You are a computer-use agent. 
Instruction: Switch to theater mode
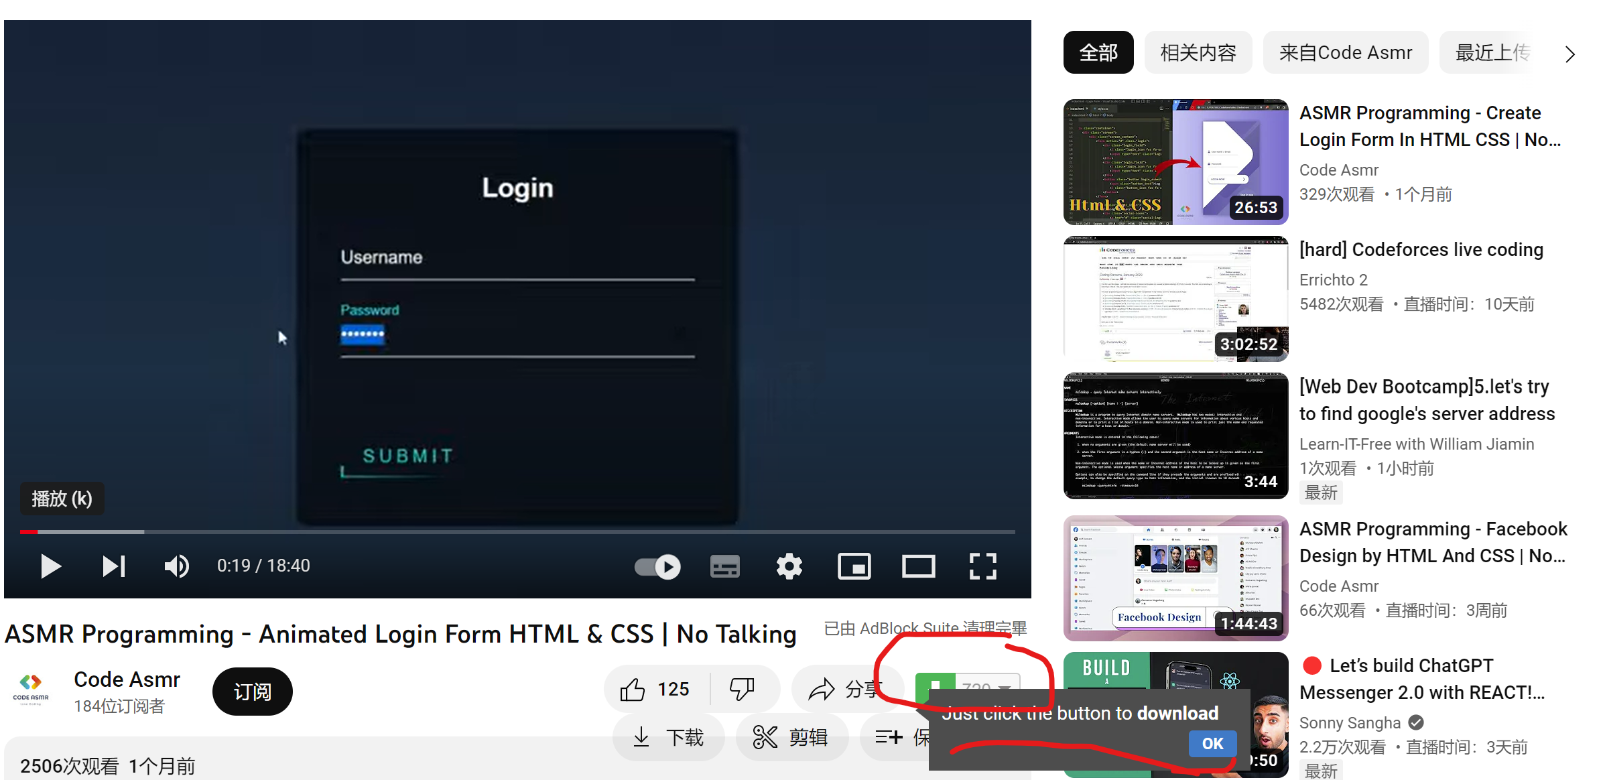[918, 567]
